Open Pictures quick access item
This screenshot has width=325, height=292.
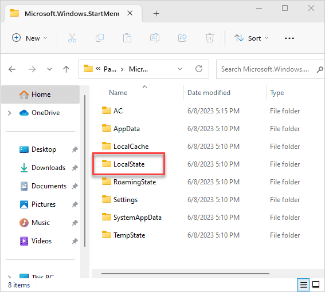tap(44, 204)
